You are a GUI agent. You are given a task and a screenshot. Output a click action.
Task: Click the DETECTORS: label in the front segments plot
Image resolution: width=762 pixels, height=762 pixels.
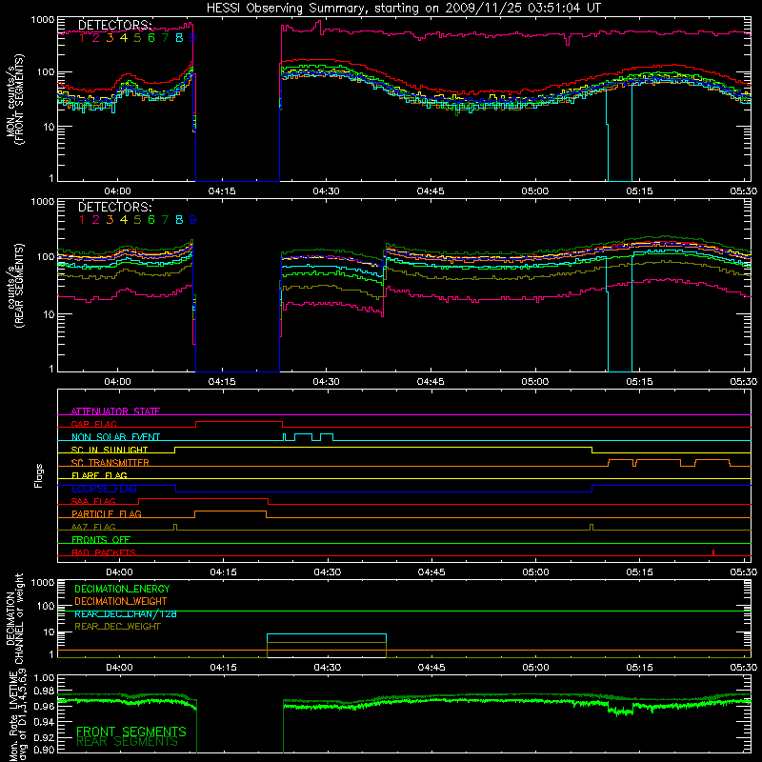(x=115, y=25)
